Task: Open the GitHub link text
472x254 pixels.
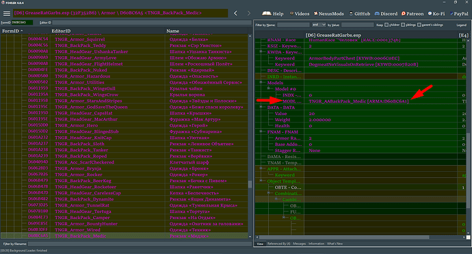Action: coord(362,14)
